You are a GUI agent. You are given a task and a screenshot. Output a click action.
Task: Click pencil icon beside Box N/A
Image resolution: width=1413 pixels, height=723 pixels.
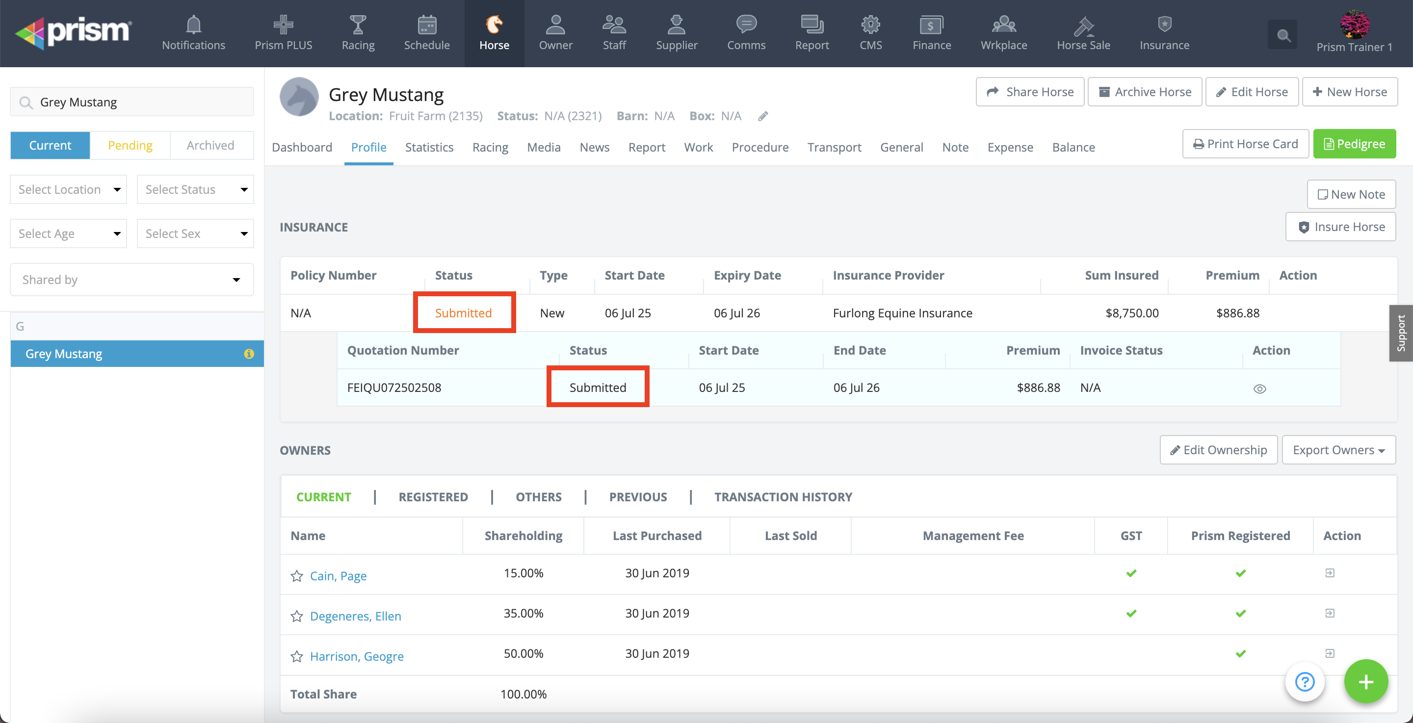[763, 116]
